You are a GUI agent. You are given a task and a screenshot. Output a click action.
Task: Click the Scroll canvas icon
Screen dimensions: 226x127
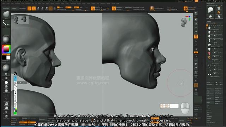196,19
